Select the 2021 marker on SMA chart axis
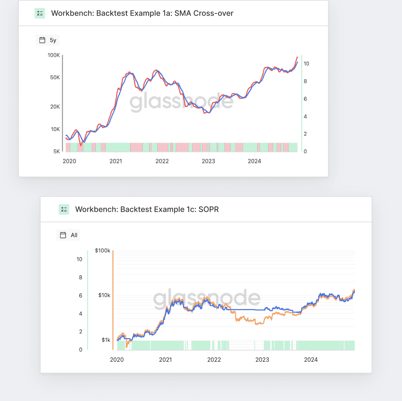The height and width of the screenshot is (401, 402). [x=116, y=161]
